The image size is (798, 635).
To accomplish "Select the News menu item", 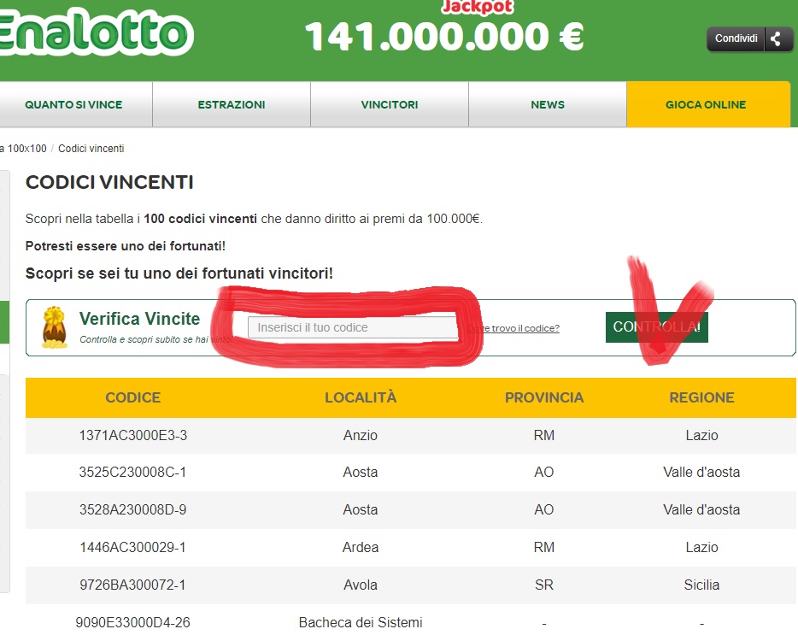I will point(548,104).
